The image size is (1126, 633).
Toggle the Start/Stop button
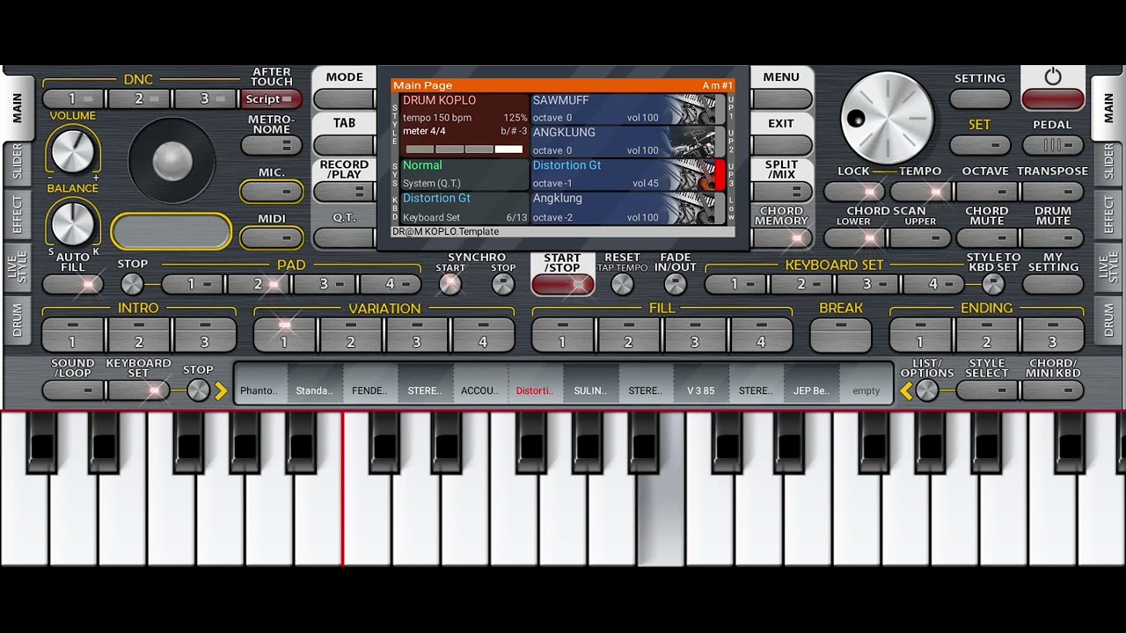click(563, 284)
